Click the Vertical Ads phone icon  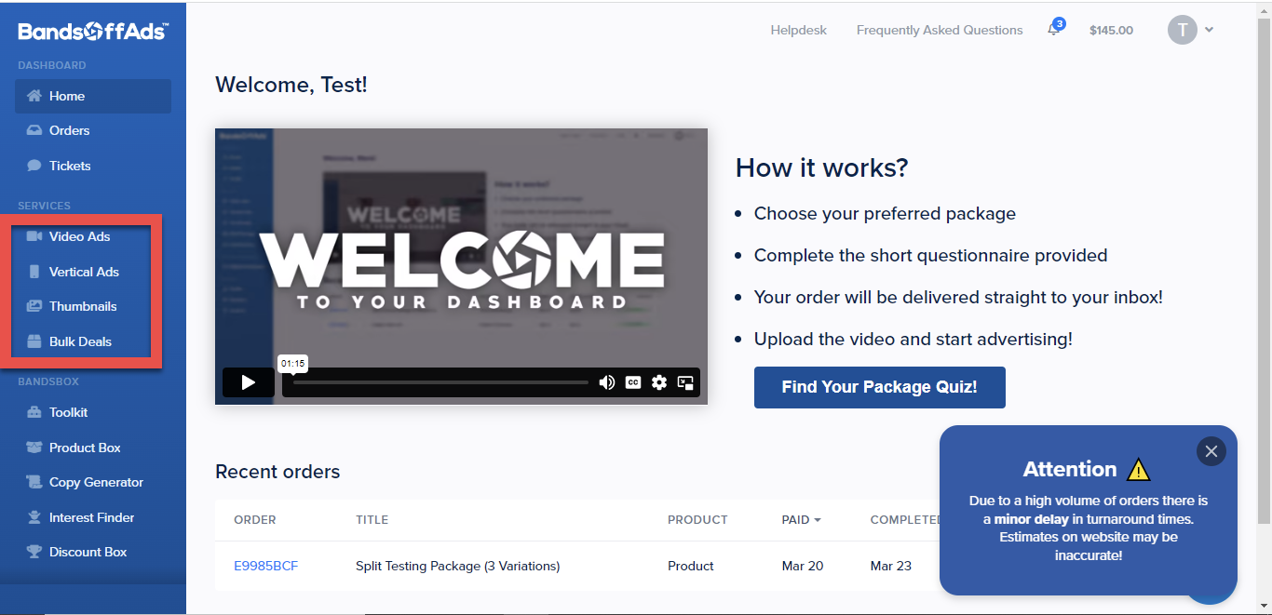point(34,272)
